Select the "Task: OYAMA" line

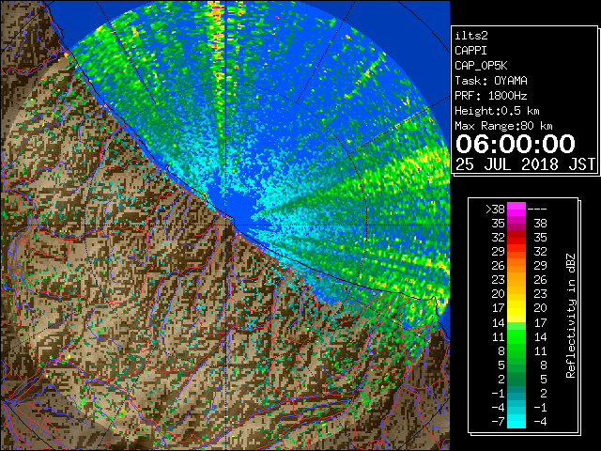pos(491,81)
